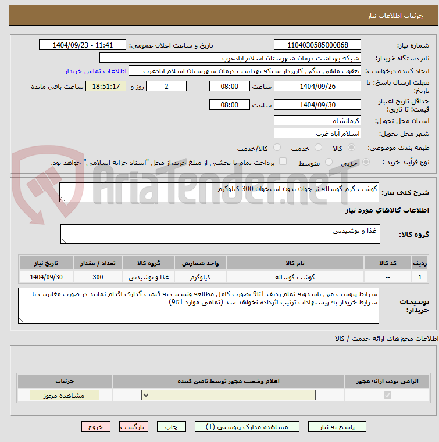The image size is (439, 442).
Task: Select the خدمت radio button
Action: [x=318, y=148]
